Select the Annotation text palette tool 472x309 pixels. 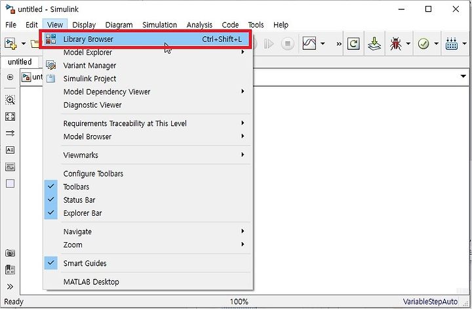coord(10,150)
